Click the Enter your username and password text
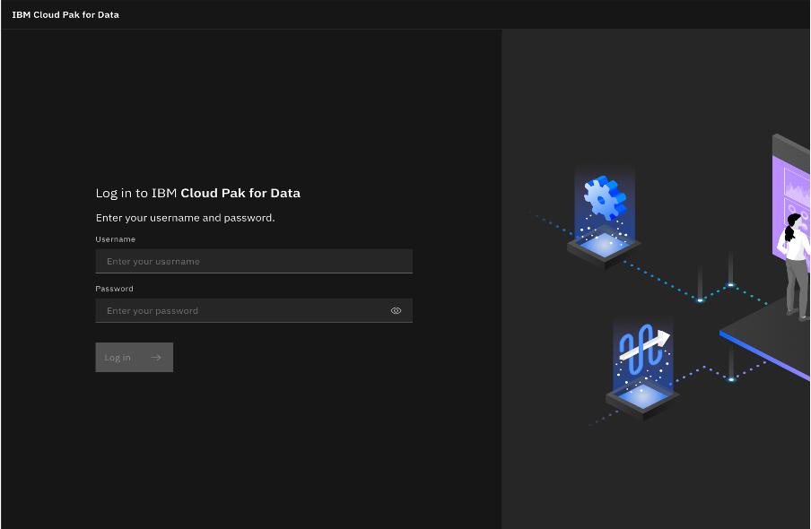811x529 pixels. click(x=185, y=217)
